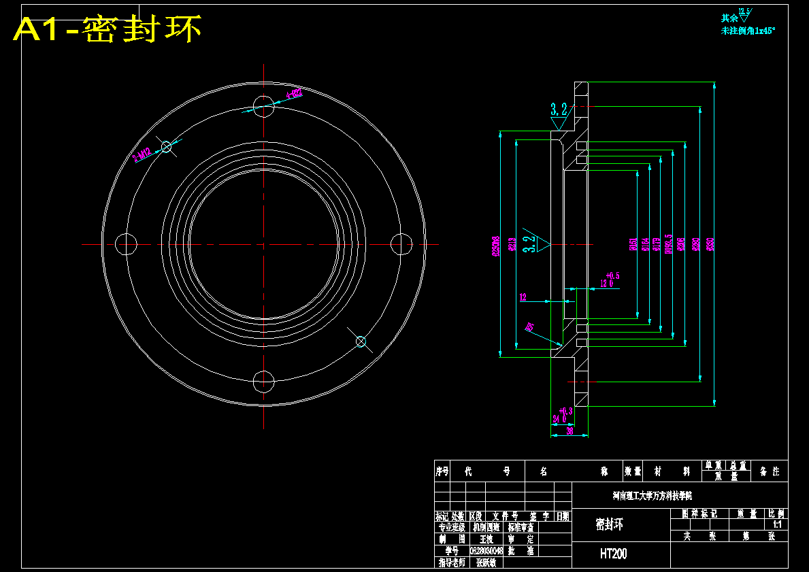809x572 pixels.
Task: Click the 1:1 scale value
Action: 776,524
